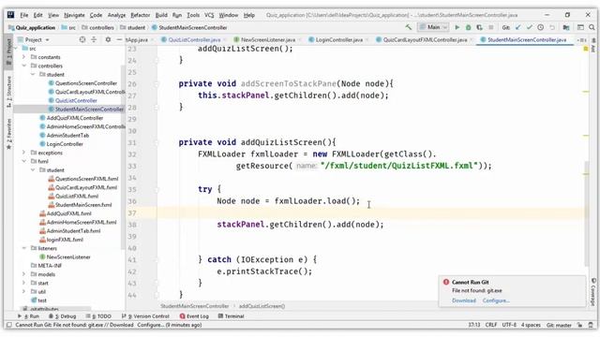Screen dimensions: 600x337
Task: Open the Navigate menu
Action: pyautogui.click(x=74, y=15)
